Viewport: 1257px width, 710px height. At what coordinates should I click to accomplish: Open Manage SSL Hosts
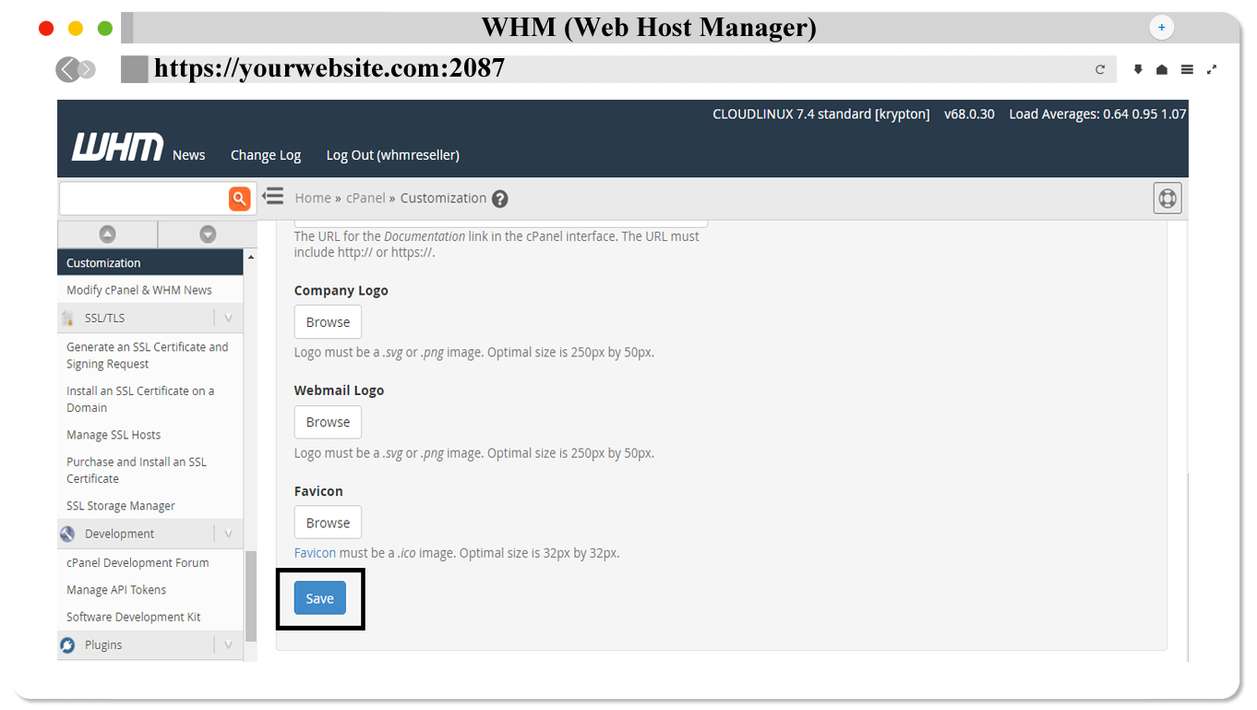(x=114, y=435)
